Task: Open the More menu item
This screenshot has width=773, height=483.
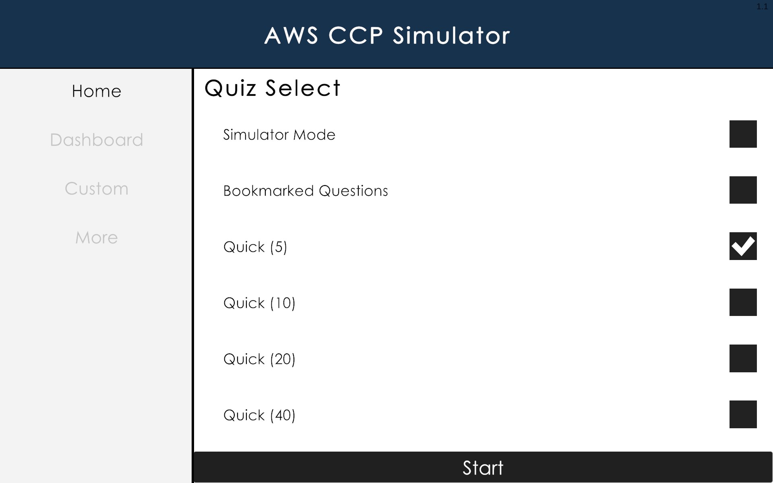Action: (x=96, y=237)
